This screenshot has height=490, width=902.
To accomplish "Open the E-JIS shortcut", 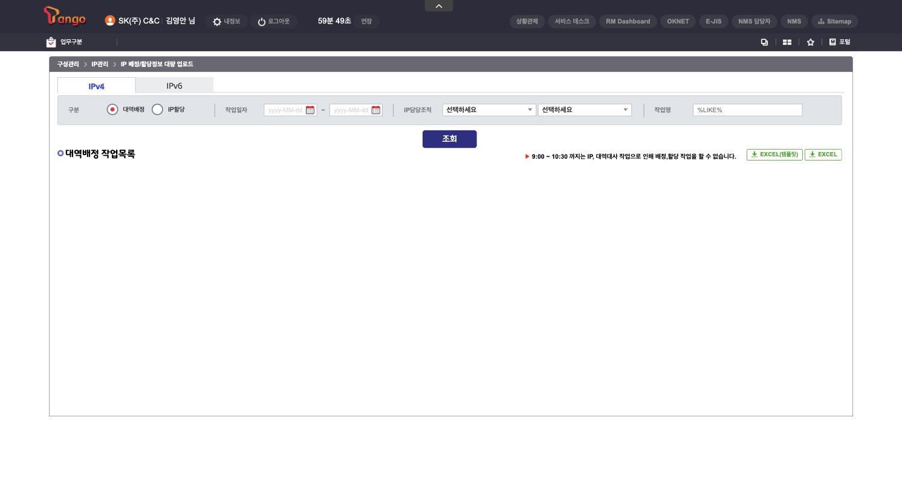I will pos(714,22).
